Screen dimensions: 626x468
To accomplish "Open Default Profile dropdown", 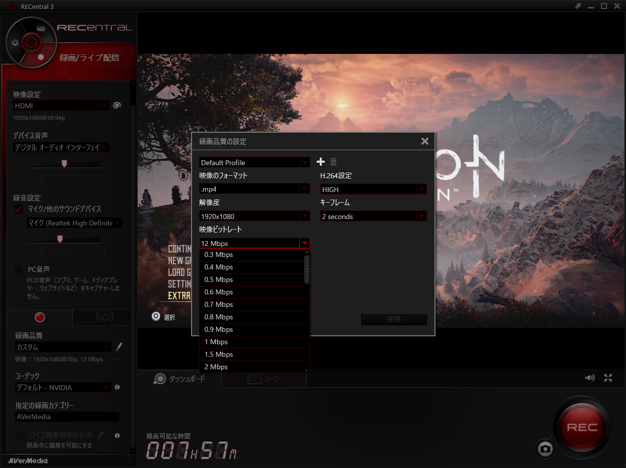I will tap(254, 162).
